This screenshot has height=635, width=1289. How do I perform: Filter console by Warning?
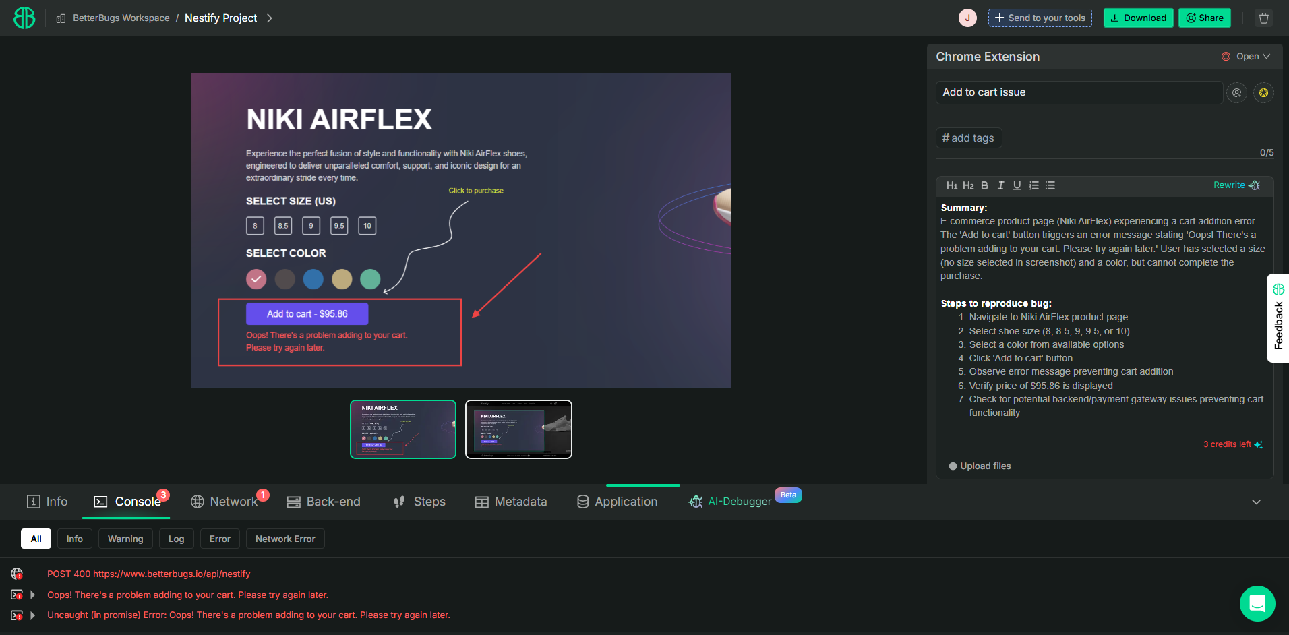tap(125, 539)
